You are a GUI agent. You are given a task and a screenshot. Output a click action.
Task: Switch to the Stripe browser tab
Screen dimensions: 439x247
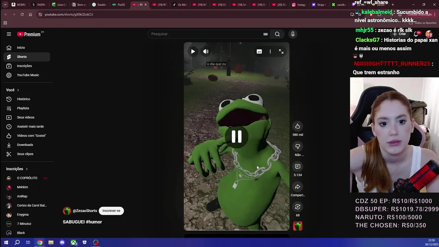(x=319, y=5)
